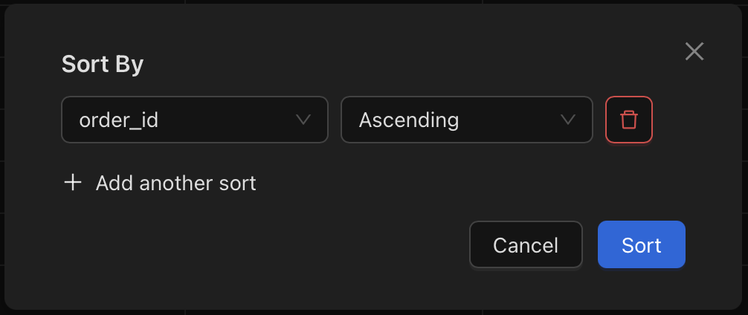Expand the chevron arrow in the order_id field
The image size is (748, 315).
(x=303, y=120)
